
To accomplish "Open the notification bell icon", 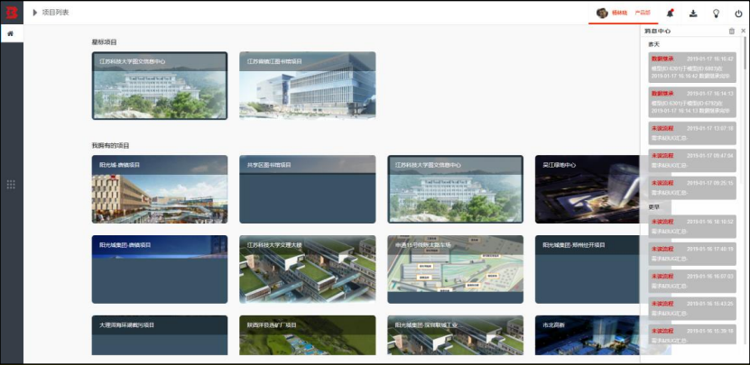I will point(670,13).
